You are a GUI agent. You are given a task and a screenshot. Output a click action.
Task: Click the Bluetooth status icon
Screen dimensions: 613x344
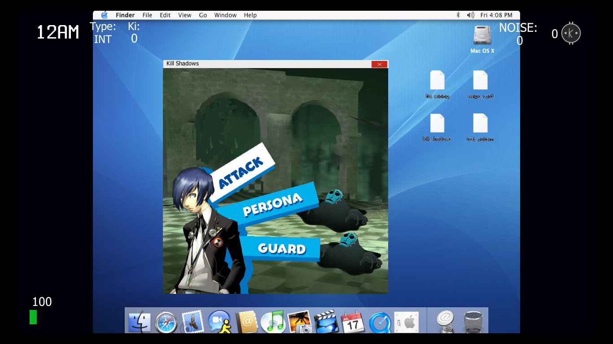click(458, 15)
